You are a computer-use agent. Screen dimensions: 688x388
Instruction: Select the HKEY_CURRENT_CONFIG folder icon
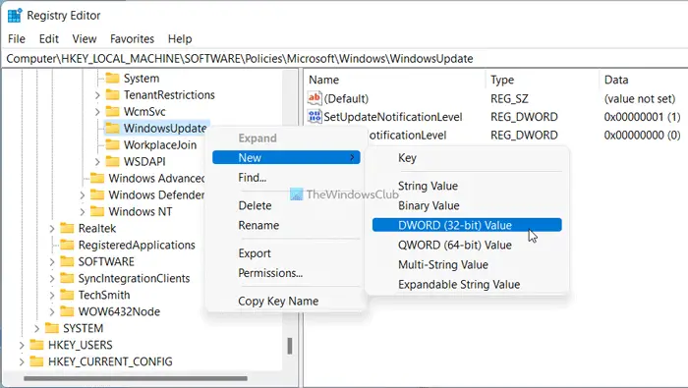(36, 361)
